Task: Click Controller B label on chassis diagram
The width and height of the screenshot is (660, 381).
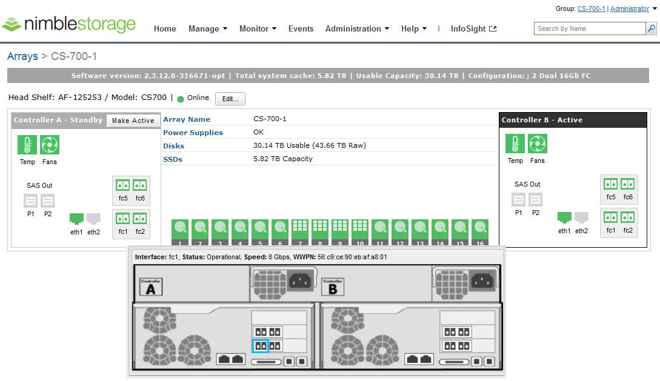Action: 333,287
